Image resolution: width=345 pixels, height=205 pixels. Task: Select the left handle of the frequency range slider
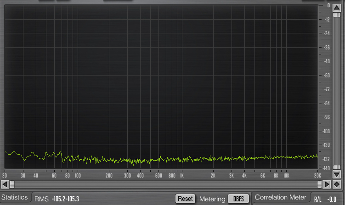pos(12,184)
